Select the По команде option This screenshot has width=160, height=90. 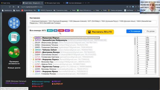(134, 31)
